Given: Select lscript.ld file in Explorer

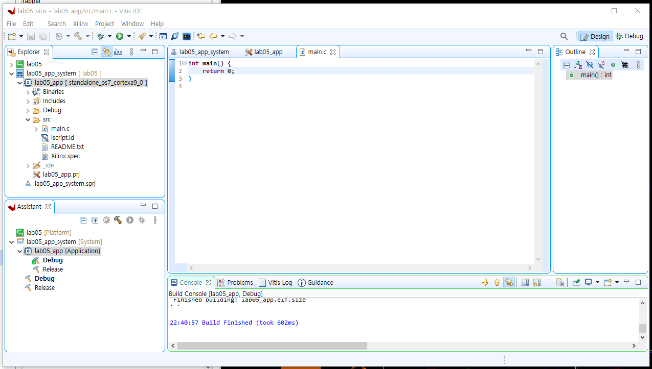Looking at the screenshot, I should pyautogui.click(x=63, y=138).
